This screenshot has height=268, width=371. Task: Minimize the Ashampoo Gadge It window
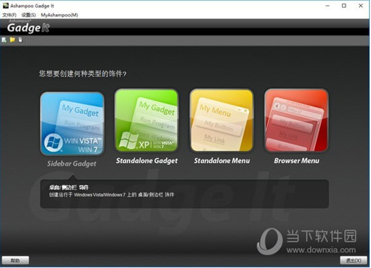pos(327,5)
